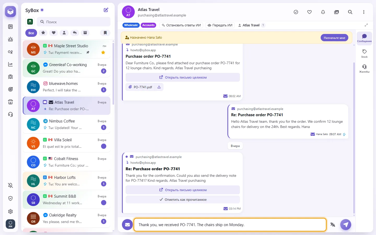
Task: Open the Maple Street Studio conversation
Action: click(x=67, y=49)
